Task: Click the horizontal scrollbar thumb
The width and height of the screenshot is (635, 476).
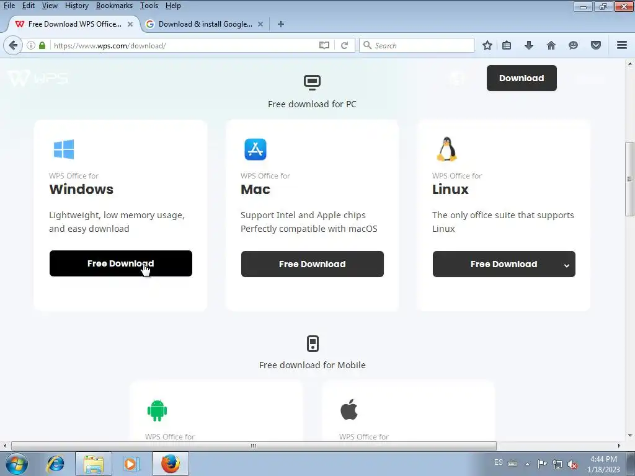Action: point(254,446)
